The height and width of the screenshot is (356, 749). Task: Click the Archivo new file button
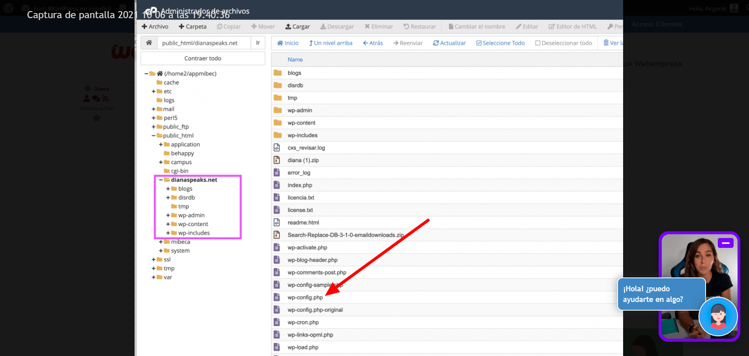(x=155, y=26)
